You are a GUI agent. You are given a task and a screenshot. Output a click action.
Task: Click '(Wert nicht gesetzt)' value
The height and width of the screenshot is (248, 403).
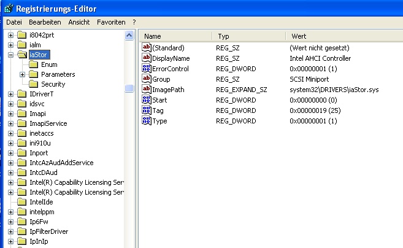pos(320,48)
